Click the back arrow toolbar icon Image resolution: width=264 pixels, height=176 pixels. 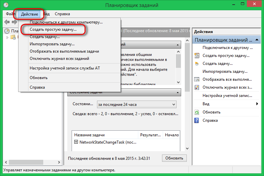click(7, 22)
